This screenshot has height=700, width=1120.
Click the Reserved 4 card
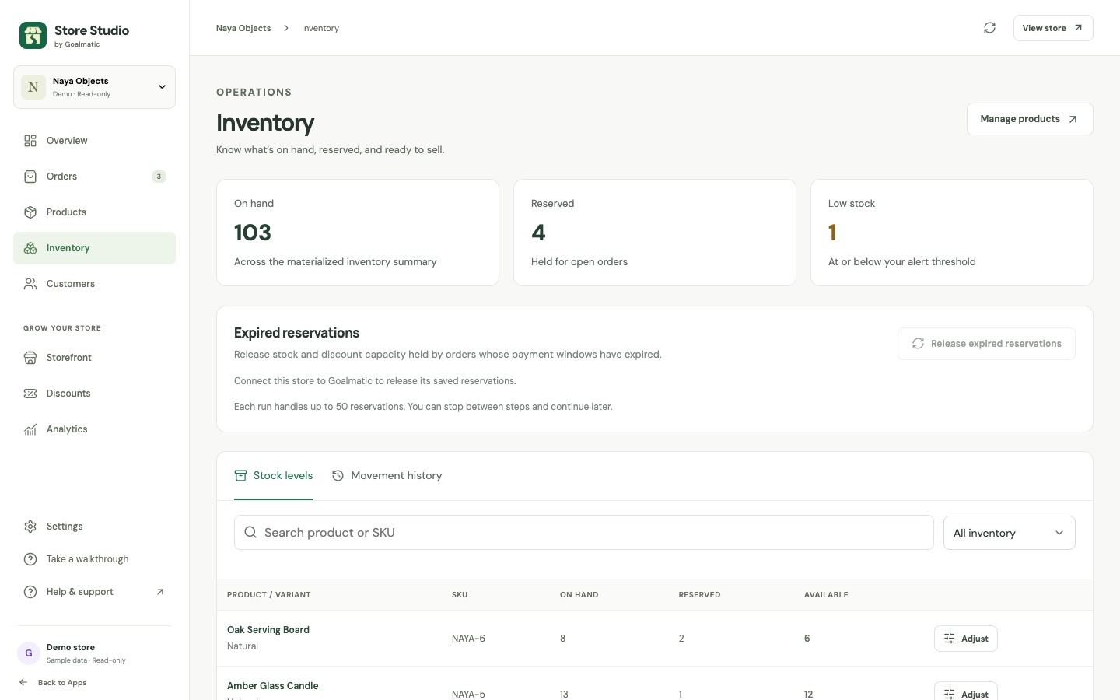[x=655, y=233]
